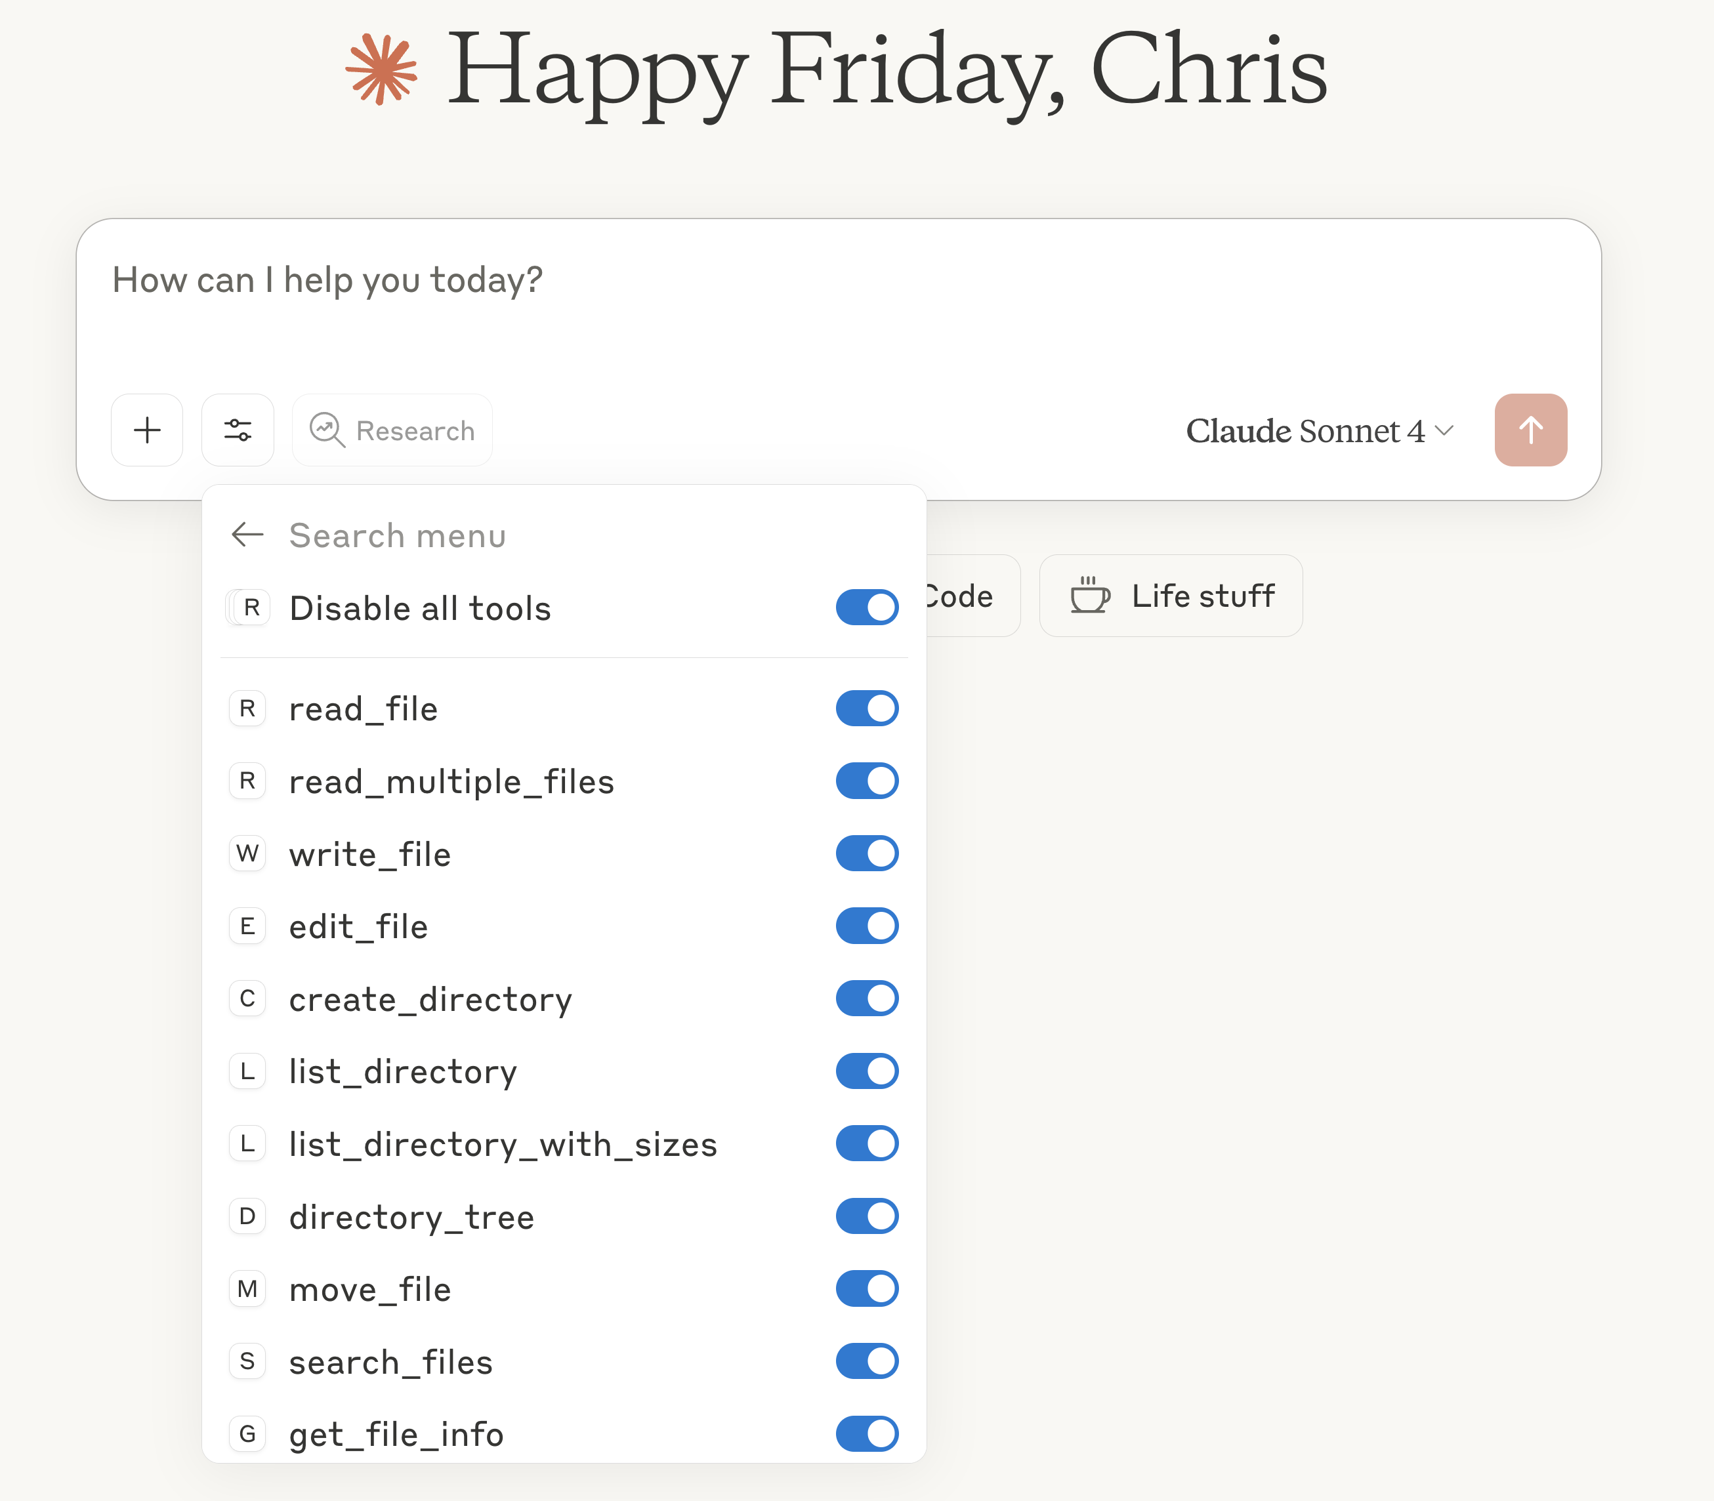This screenshot has width=1714, height=1501.
Task: Toggle the search_files tool switch
Action: coord(867,1362)
